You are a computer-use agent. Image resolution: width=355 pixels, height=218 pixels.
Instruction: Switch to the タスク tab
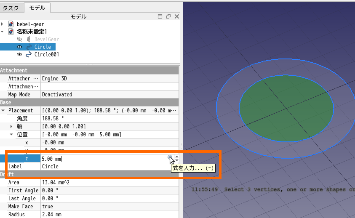[11, 8]
